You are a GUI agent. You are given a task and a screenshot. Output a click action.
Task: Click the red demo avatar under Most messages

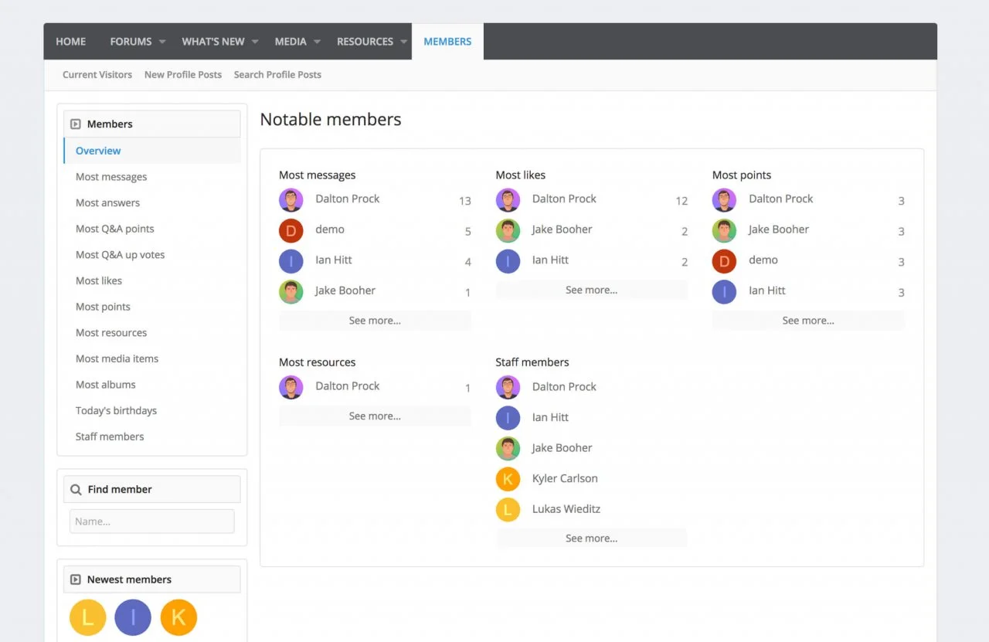[291, 230]
